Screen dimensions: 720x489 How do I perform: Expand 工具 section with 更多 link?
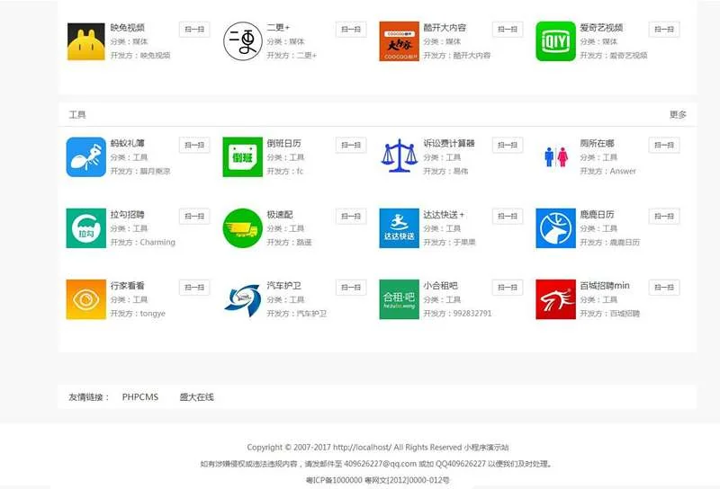[x=678, y=115]
